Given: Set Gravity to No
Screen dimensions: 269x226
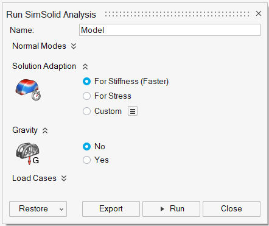Looking at the screenshot, I should coord(86,146).
